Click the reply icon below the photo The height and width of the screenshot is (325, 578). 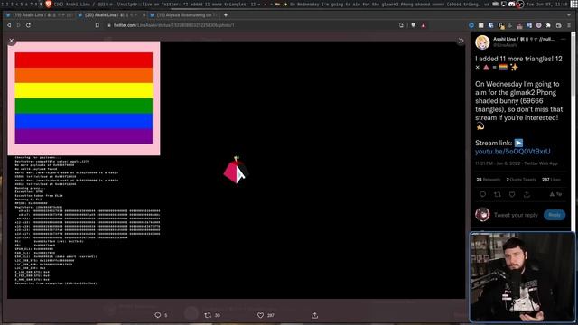tap(158, 315)
